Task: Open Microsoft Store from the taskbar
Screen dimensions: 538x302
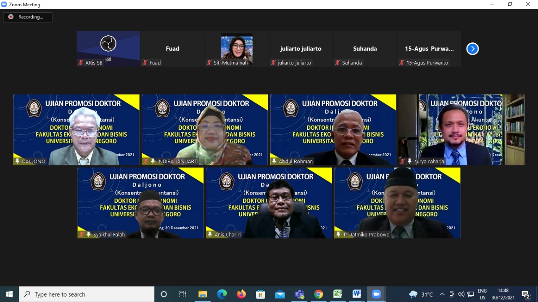Action: [261, 294]
